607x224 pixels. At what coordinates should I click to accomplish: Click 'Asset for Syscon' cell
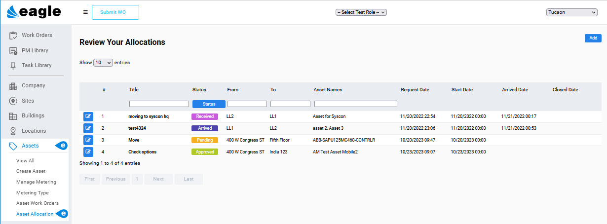[x=329, y=116]
